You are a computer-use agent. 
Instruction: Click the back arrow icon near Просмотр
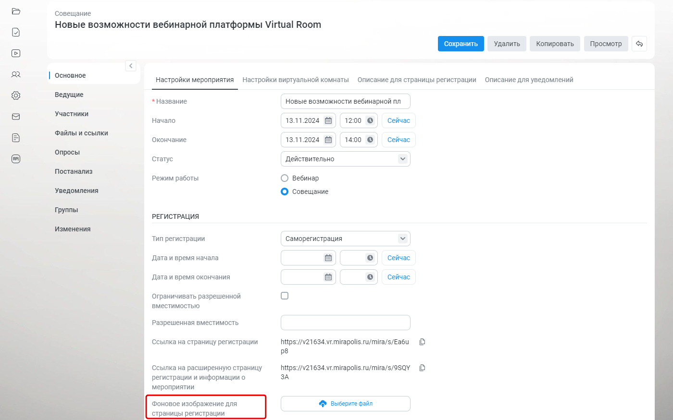tap(639, 44)
